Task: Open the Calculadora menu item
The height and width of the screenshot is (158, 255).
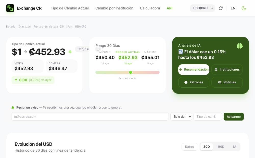Action: point(150,8)
